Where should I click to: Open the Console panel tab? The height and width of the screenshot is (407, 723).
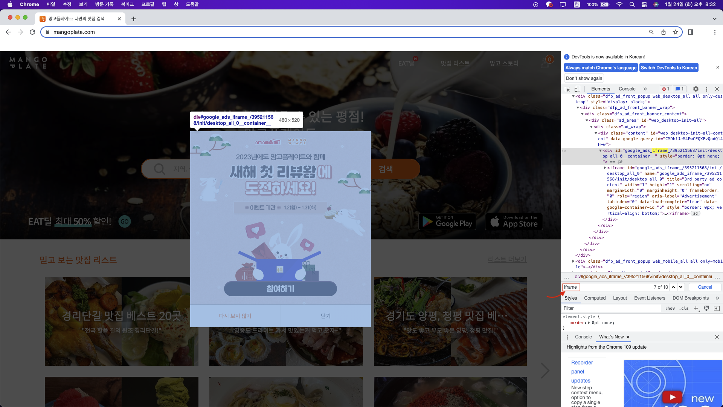tap(627, 89)
